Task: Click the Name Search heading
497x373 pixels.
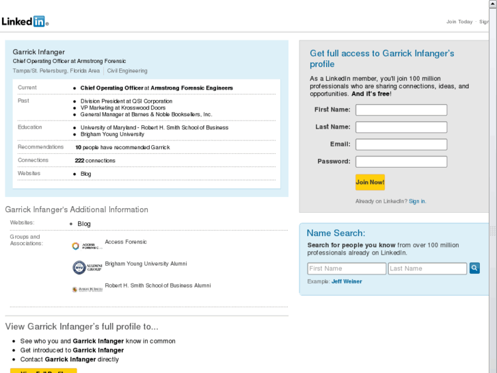Action: (336, 233)
